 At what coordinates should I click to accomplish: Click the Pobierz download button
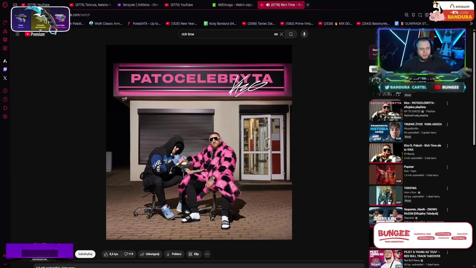[174, 254]
